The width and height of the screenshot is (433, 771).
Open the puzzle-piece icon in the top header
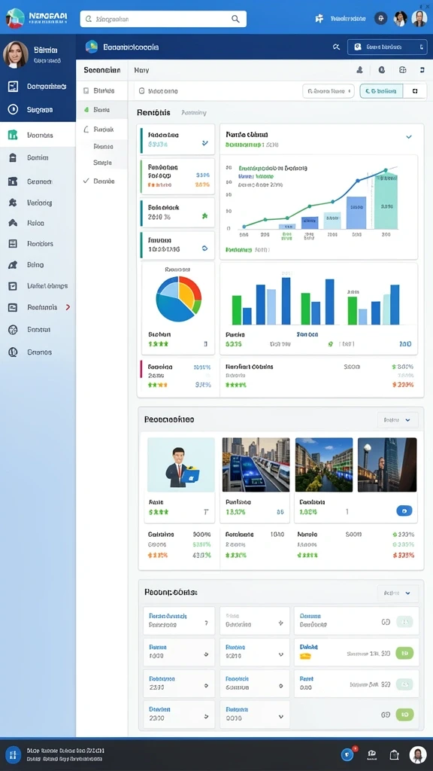point(319,19)
